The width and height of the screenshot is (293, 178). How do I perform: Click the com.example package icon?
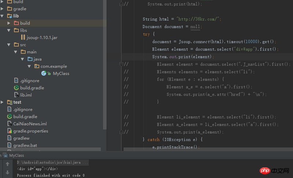(37, 66)
